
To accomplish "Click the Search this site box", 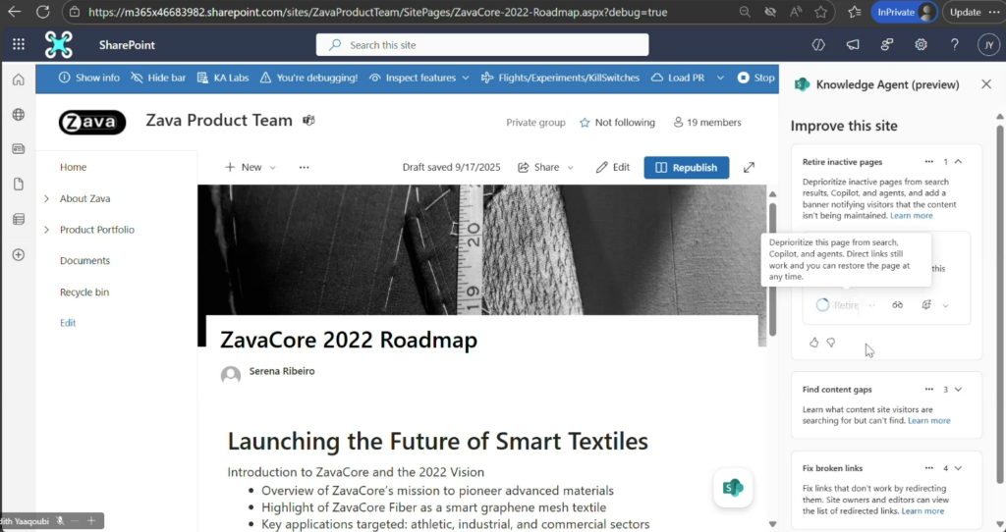I will [x=481, y=45].
